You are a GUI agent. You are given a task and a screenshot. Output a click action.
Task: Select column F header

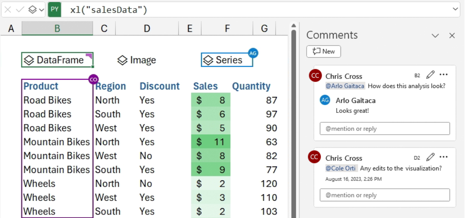coord(227,29)
